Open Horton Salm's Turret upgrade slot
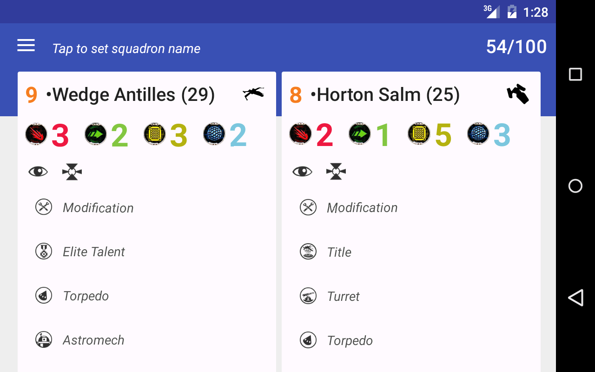Image resolution: width=595 pixels, height=372 pixels. pos(343,296)
